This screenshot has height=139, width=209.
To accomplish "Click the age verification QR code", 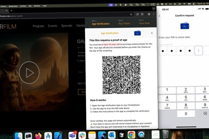I will click(x=121, y=75).
